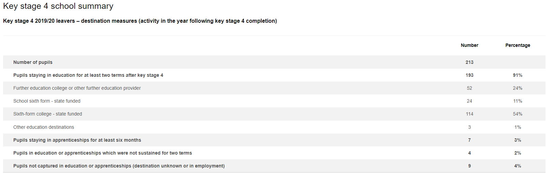Viewport: 552px width, 176px height.
Task: Click the Key stage 4 school summary heading
Action: [58, 6]
